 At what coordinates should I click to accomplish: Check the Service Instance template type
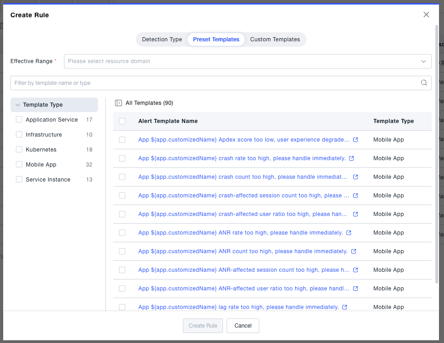[19, 179]
